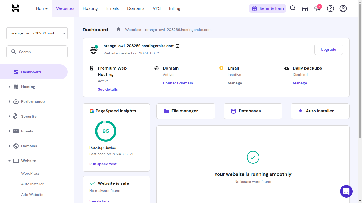Screen dimensions: 362x203
Task: Expand the Hosting sidebar section
Action: click(28, 87)
